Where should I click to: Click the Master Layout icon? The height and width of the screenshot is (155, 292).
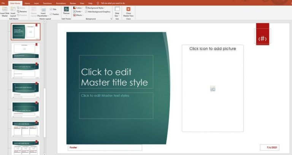tap(34, 9)
